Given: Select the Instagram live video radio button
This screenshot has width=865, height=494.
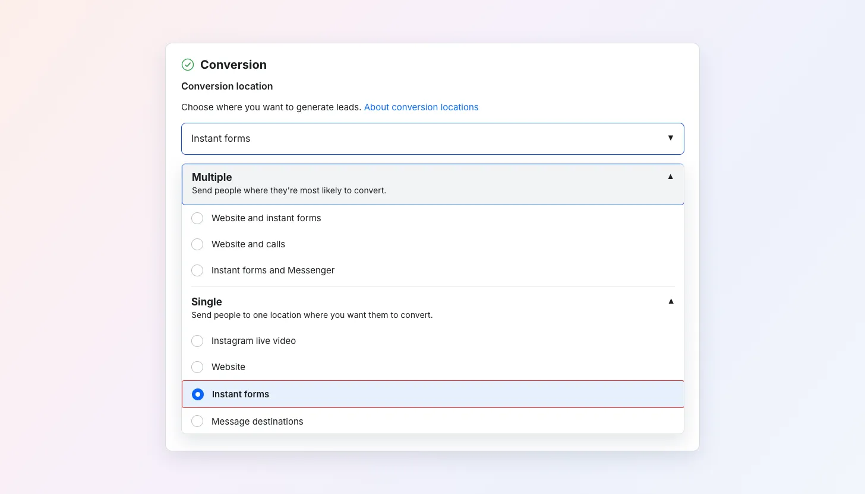Looking at the screenshot, I should tap(197, 341).
